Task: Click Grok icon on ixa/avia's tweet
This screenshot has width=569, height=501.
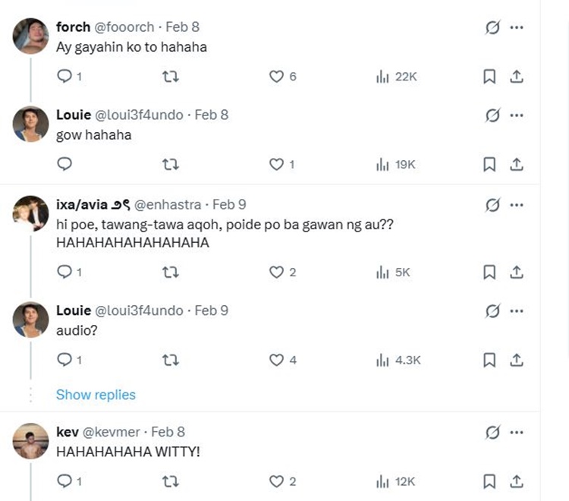Action: (x=492, y=205)
